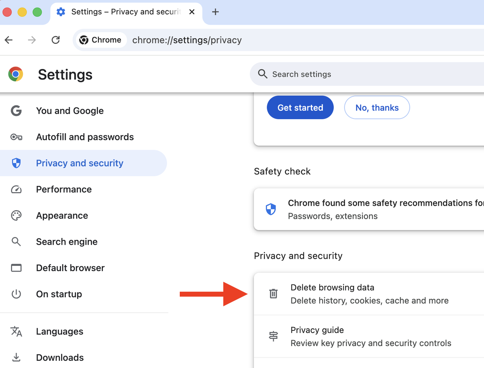The width and height of the screenshot is (484, 368).
Task: Click the Default browser window icon
Action: tap(16, 268)
